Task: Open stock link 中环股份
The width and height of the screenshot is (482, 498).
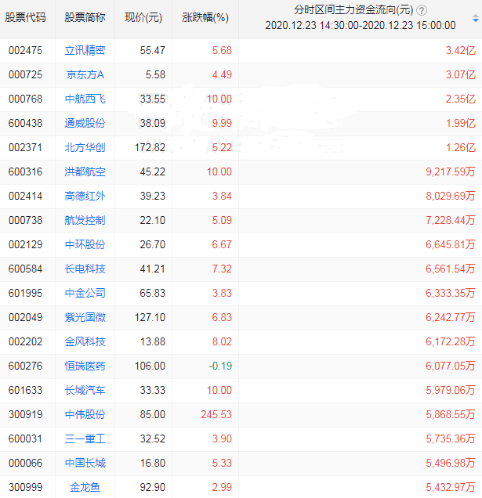Action: (85, 244)
